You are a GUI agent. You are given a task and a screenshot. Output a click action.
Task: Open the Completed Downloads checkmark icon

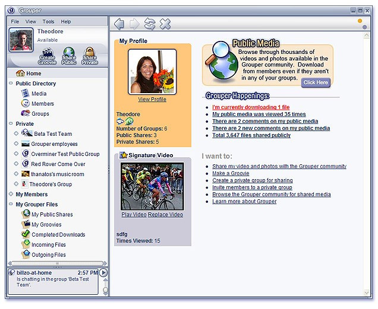pyautogui.click(x=26, y=234)
